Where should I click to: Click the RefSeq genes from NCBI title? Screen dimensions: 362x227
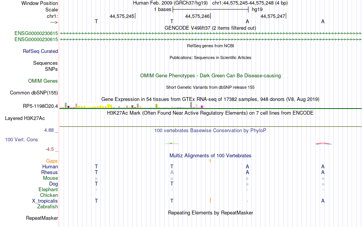coord(211,46)
